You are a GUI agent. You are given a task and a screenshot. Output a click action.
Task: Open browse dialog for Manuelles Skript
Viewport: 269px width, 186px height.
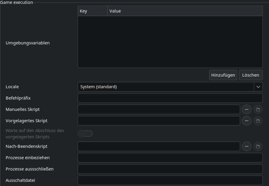point(246,109)
